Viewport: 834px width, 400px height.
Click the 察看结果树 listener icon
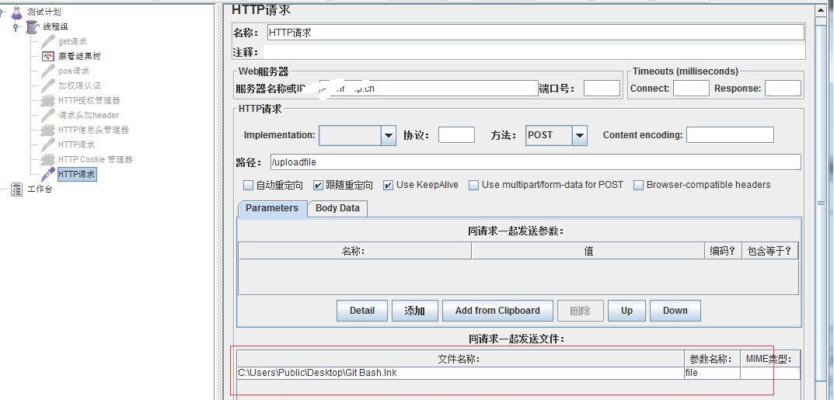(48, 56)
